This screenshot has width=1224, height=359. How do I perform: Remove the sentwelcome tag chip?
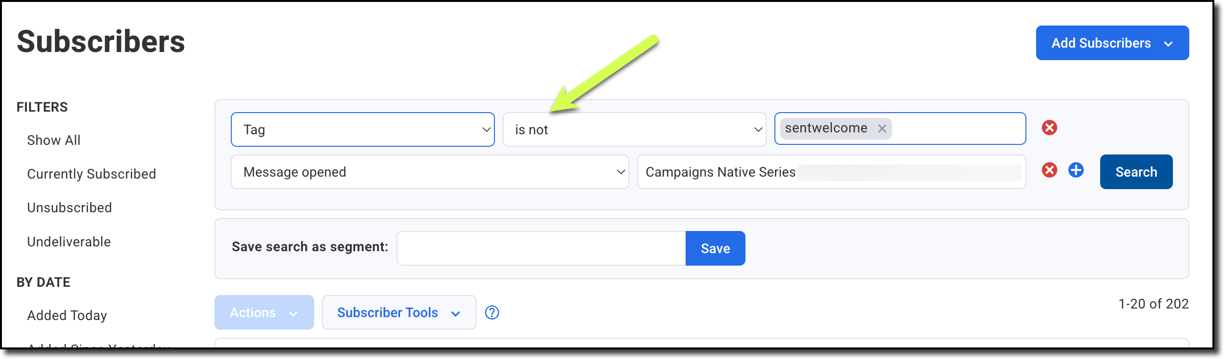coord(882,129)
